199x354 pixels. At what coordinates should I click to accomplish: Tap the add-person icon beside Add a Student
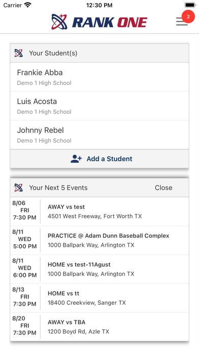76,159
